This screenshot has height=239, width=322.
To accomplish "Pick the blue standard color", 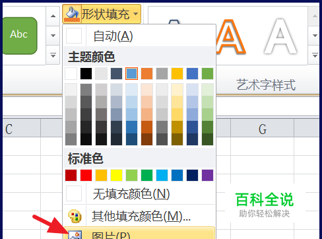I will 177,175.
